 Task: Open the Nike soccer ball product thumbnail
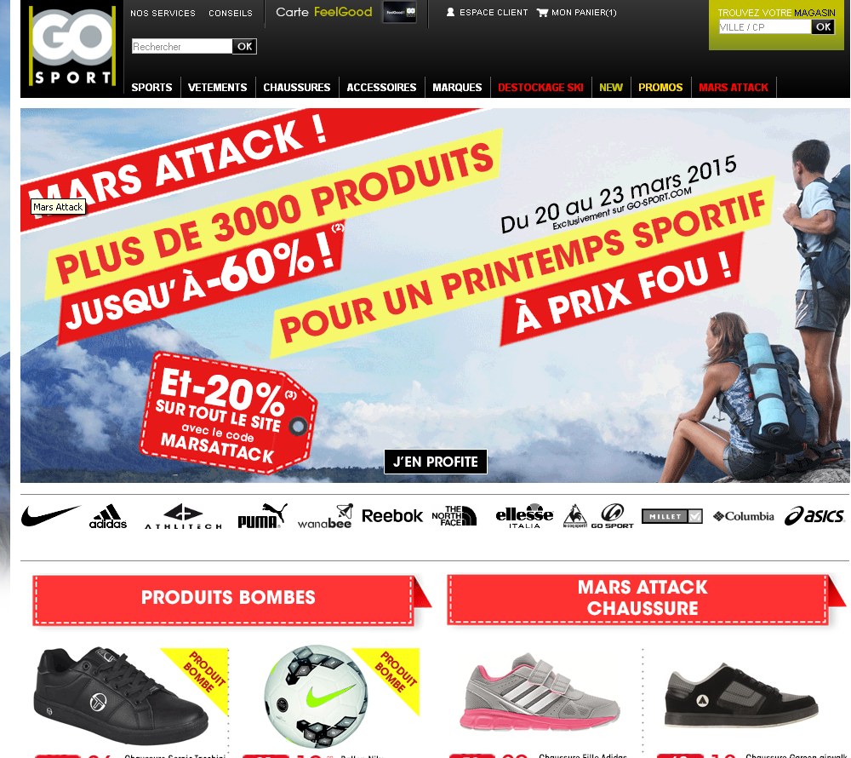(x=316, y=696)
